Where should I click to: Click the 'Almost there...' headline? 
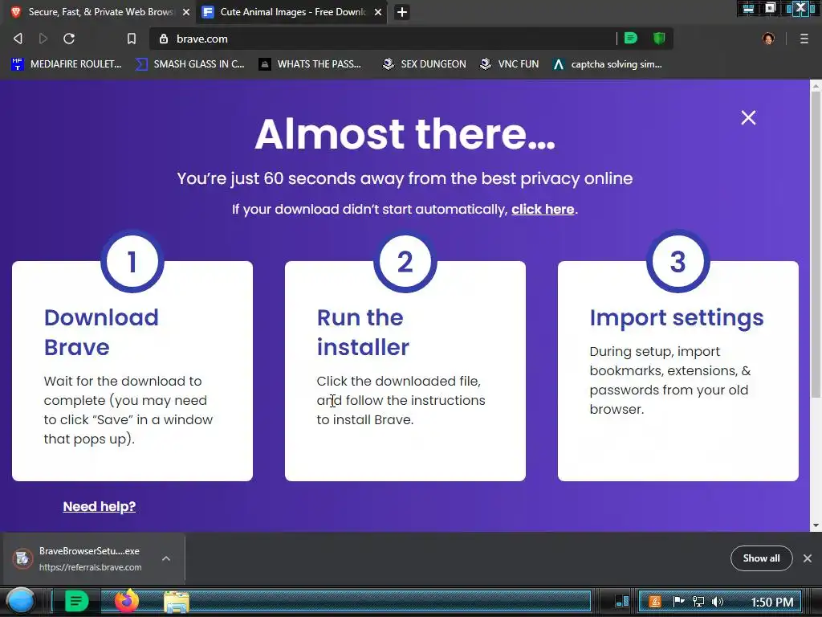[405, 134]
